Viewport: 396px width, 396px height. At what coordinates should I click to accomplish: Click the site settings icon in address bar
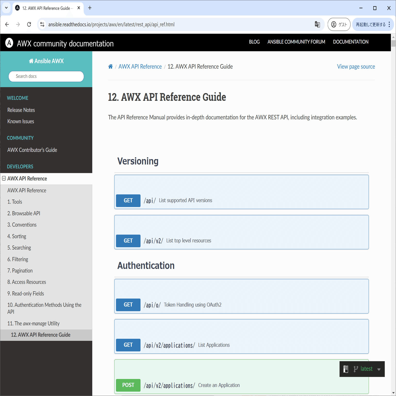click(42, 24)
